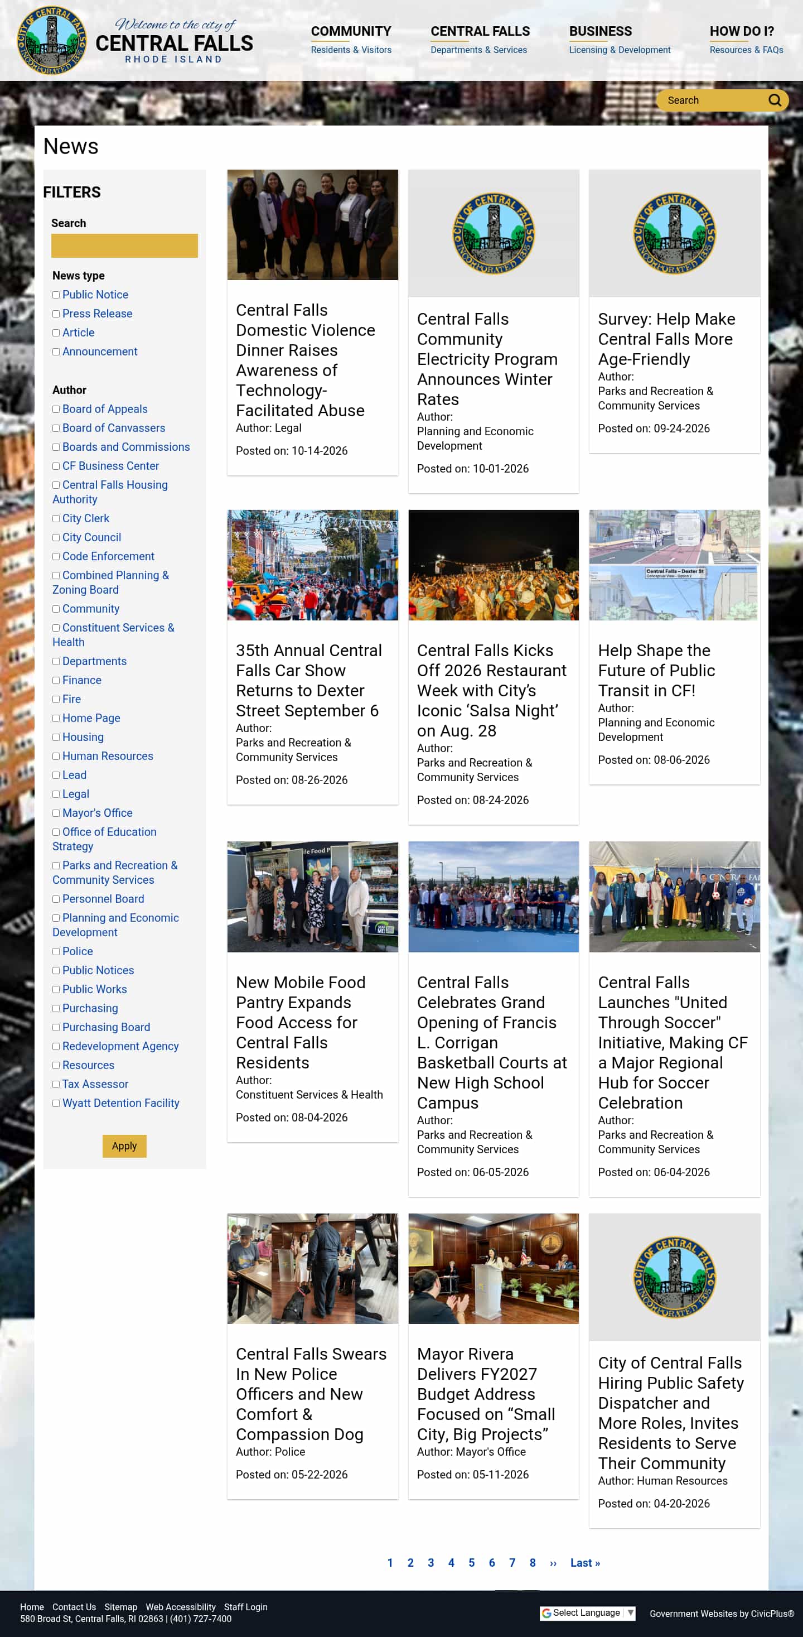The image size is (803, 1637).
Task: Open the Age-Friendly survey seal thumbnail
Action: [675, 233]
